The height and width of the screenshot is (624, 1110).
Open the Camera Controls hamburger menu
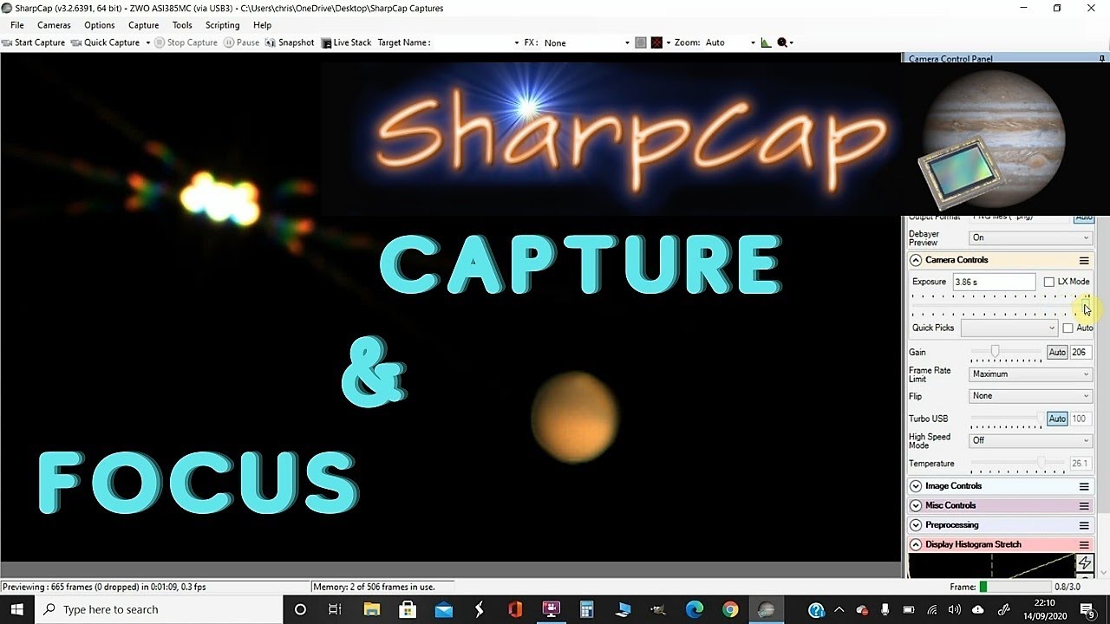click(1083, 260)
